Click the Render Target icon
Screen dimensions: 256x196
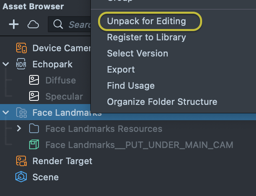click(x=21, y=161)
